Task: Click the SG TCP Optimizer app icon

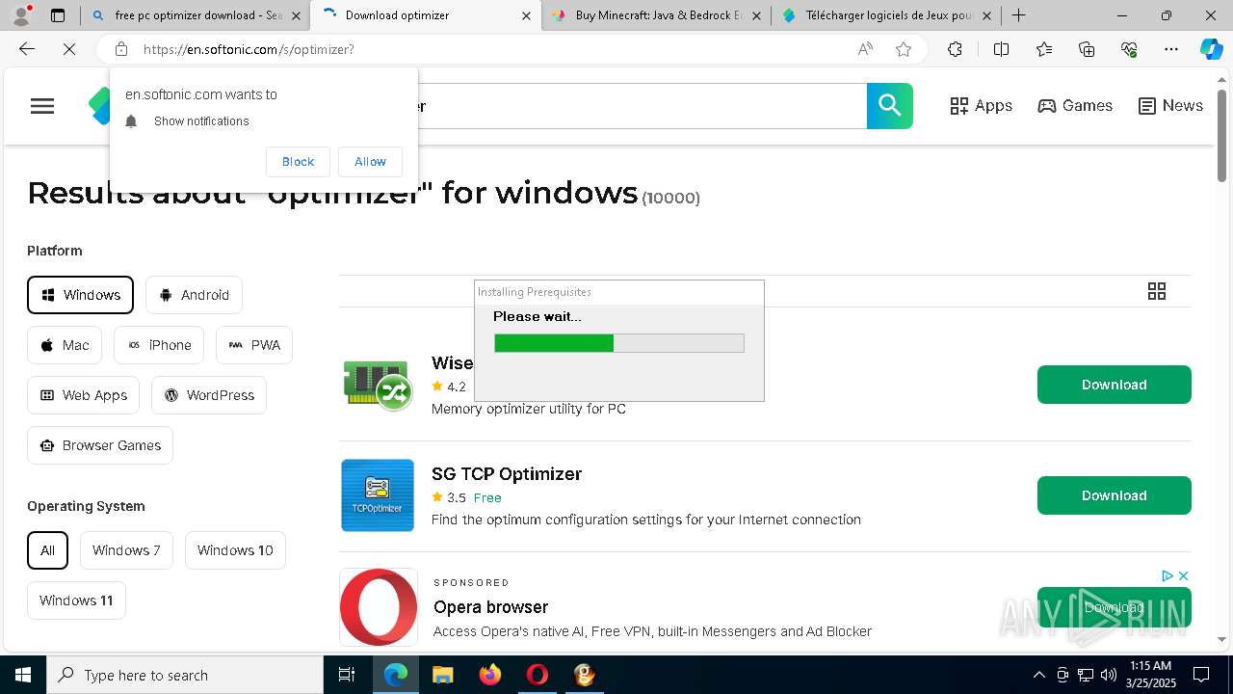Action: click(378, 495)
